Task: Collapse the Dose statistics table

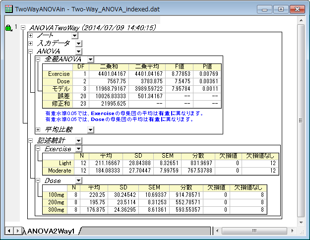Action: point(38,180)
